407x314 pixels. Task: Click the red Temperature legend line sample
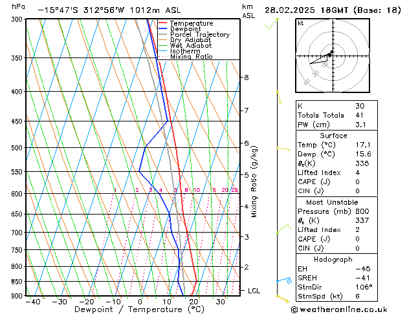click(x=163, y=23)
